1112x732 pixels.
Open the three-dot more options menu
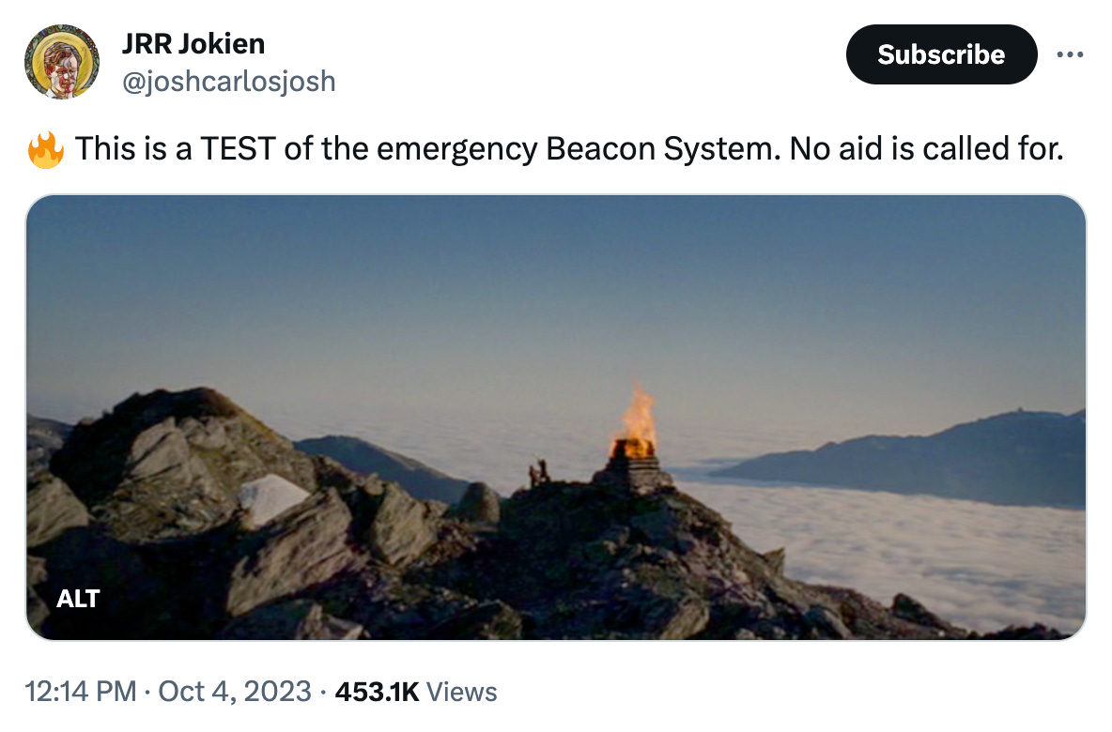1070,54
